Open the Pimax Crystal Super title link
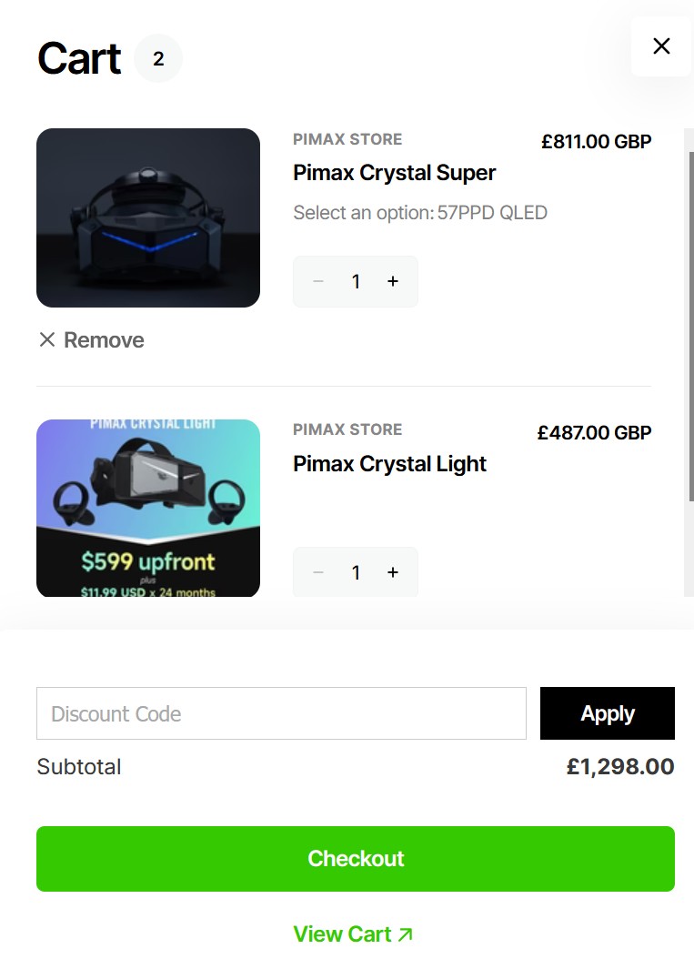The height and width of the screenshot is (959, 694). pyautogui.click(x=394, y=173)
